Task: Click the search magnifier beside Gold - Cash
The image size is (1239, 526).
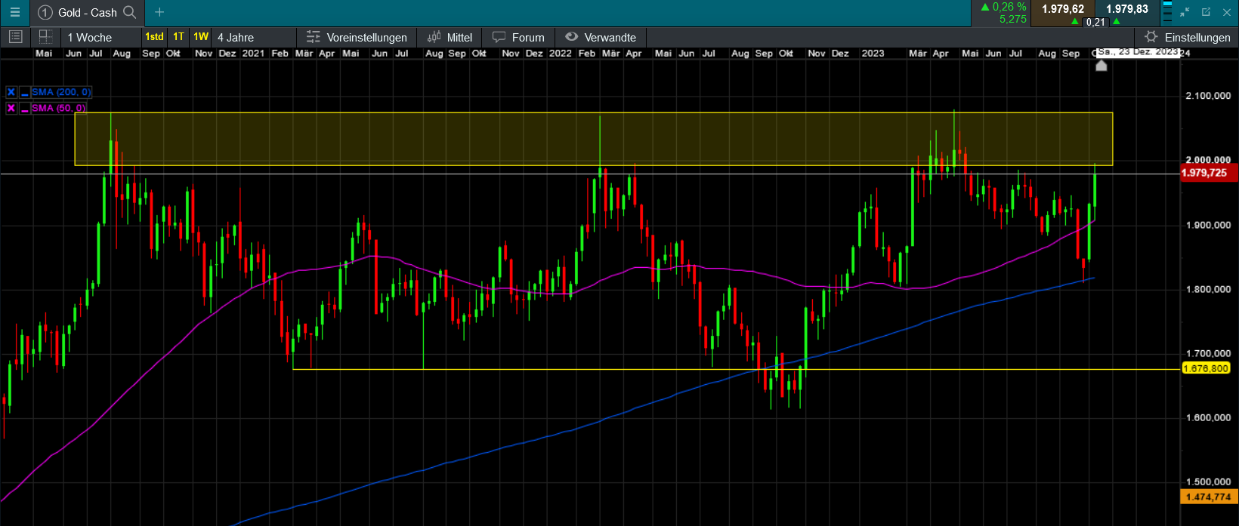Action: 130,12
